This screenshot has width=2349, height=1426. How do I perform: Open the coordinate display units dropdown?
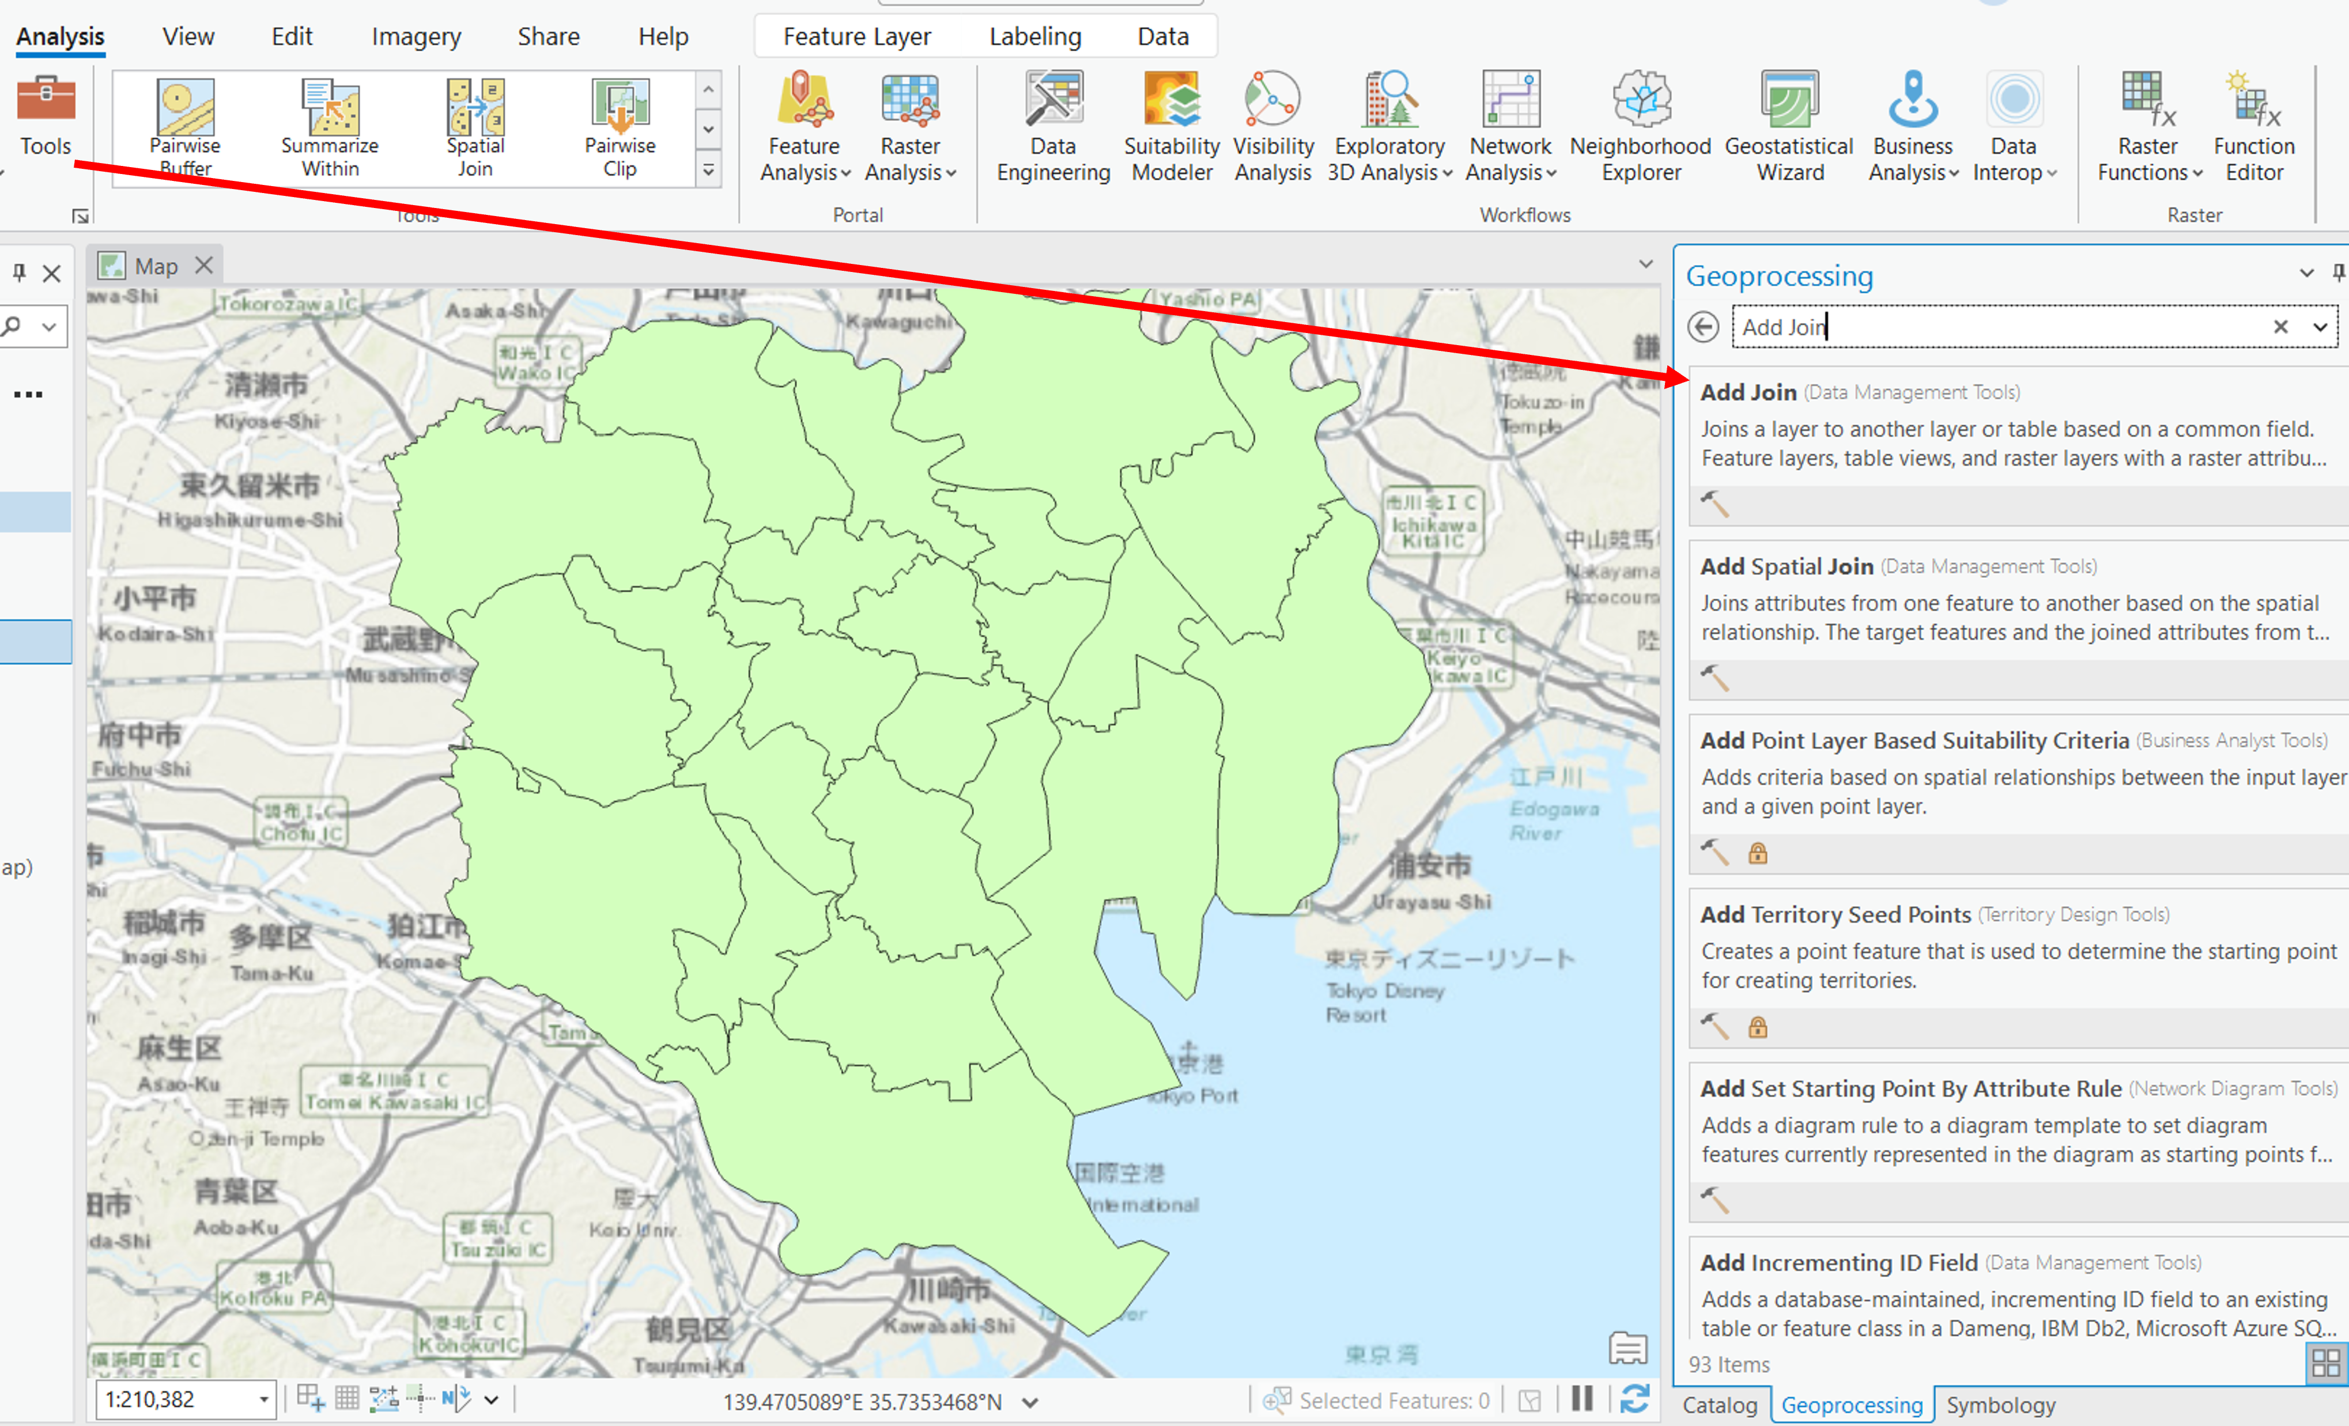point(1030,1401)
